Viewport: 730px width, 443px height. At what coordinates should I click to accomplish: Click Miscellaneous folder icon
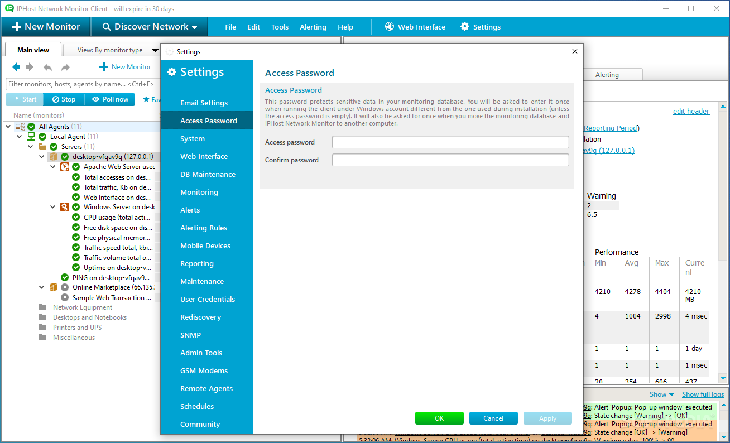point(42,338)
